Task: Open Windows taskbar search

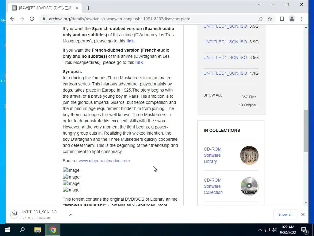Action: pos(22,230)
